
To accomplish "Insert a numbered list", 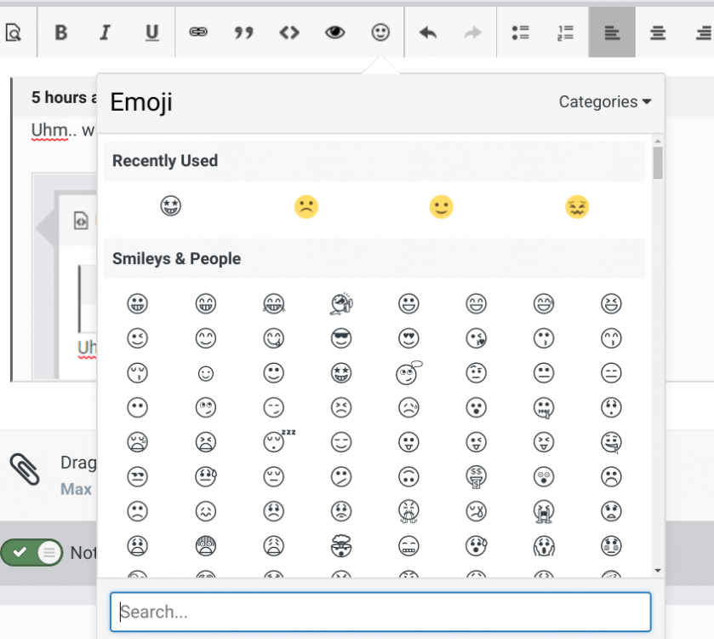I will point(566,32).
